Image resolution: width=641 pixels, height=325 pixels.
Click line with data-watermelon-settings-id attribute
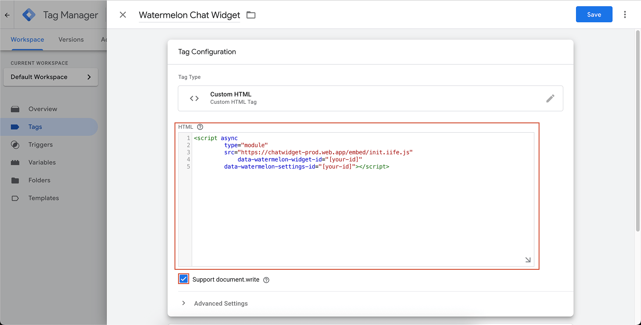[307, 167]
